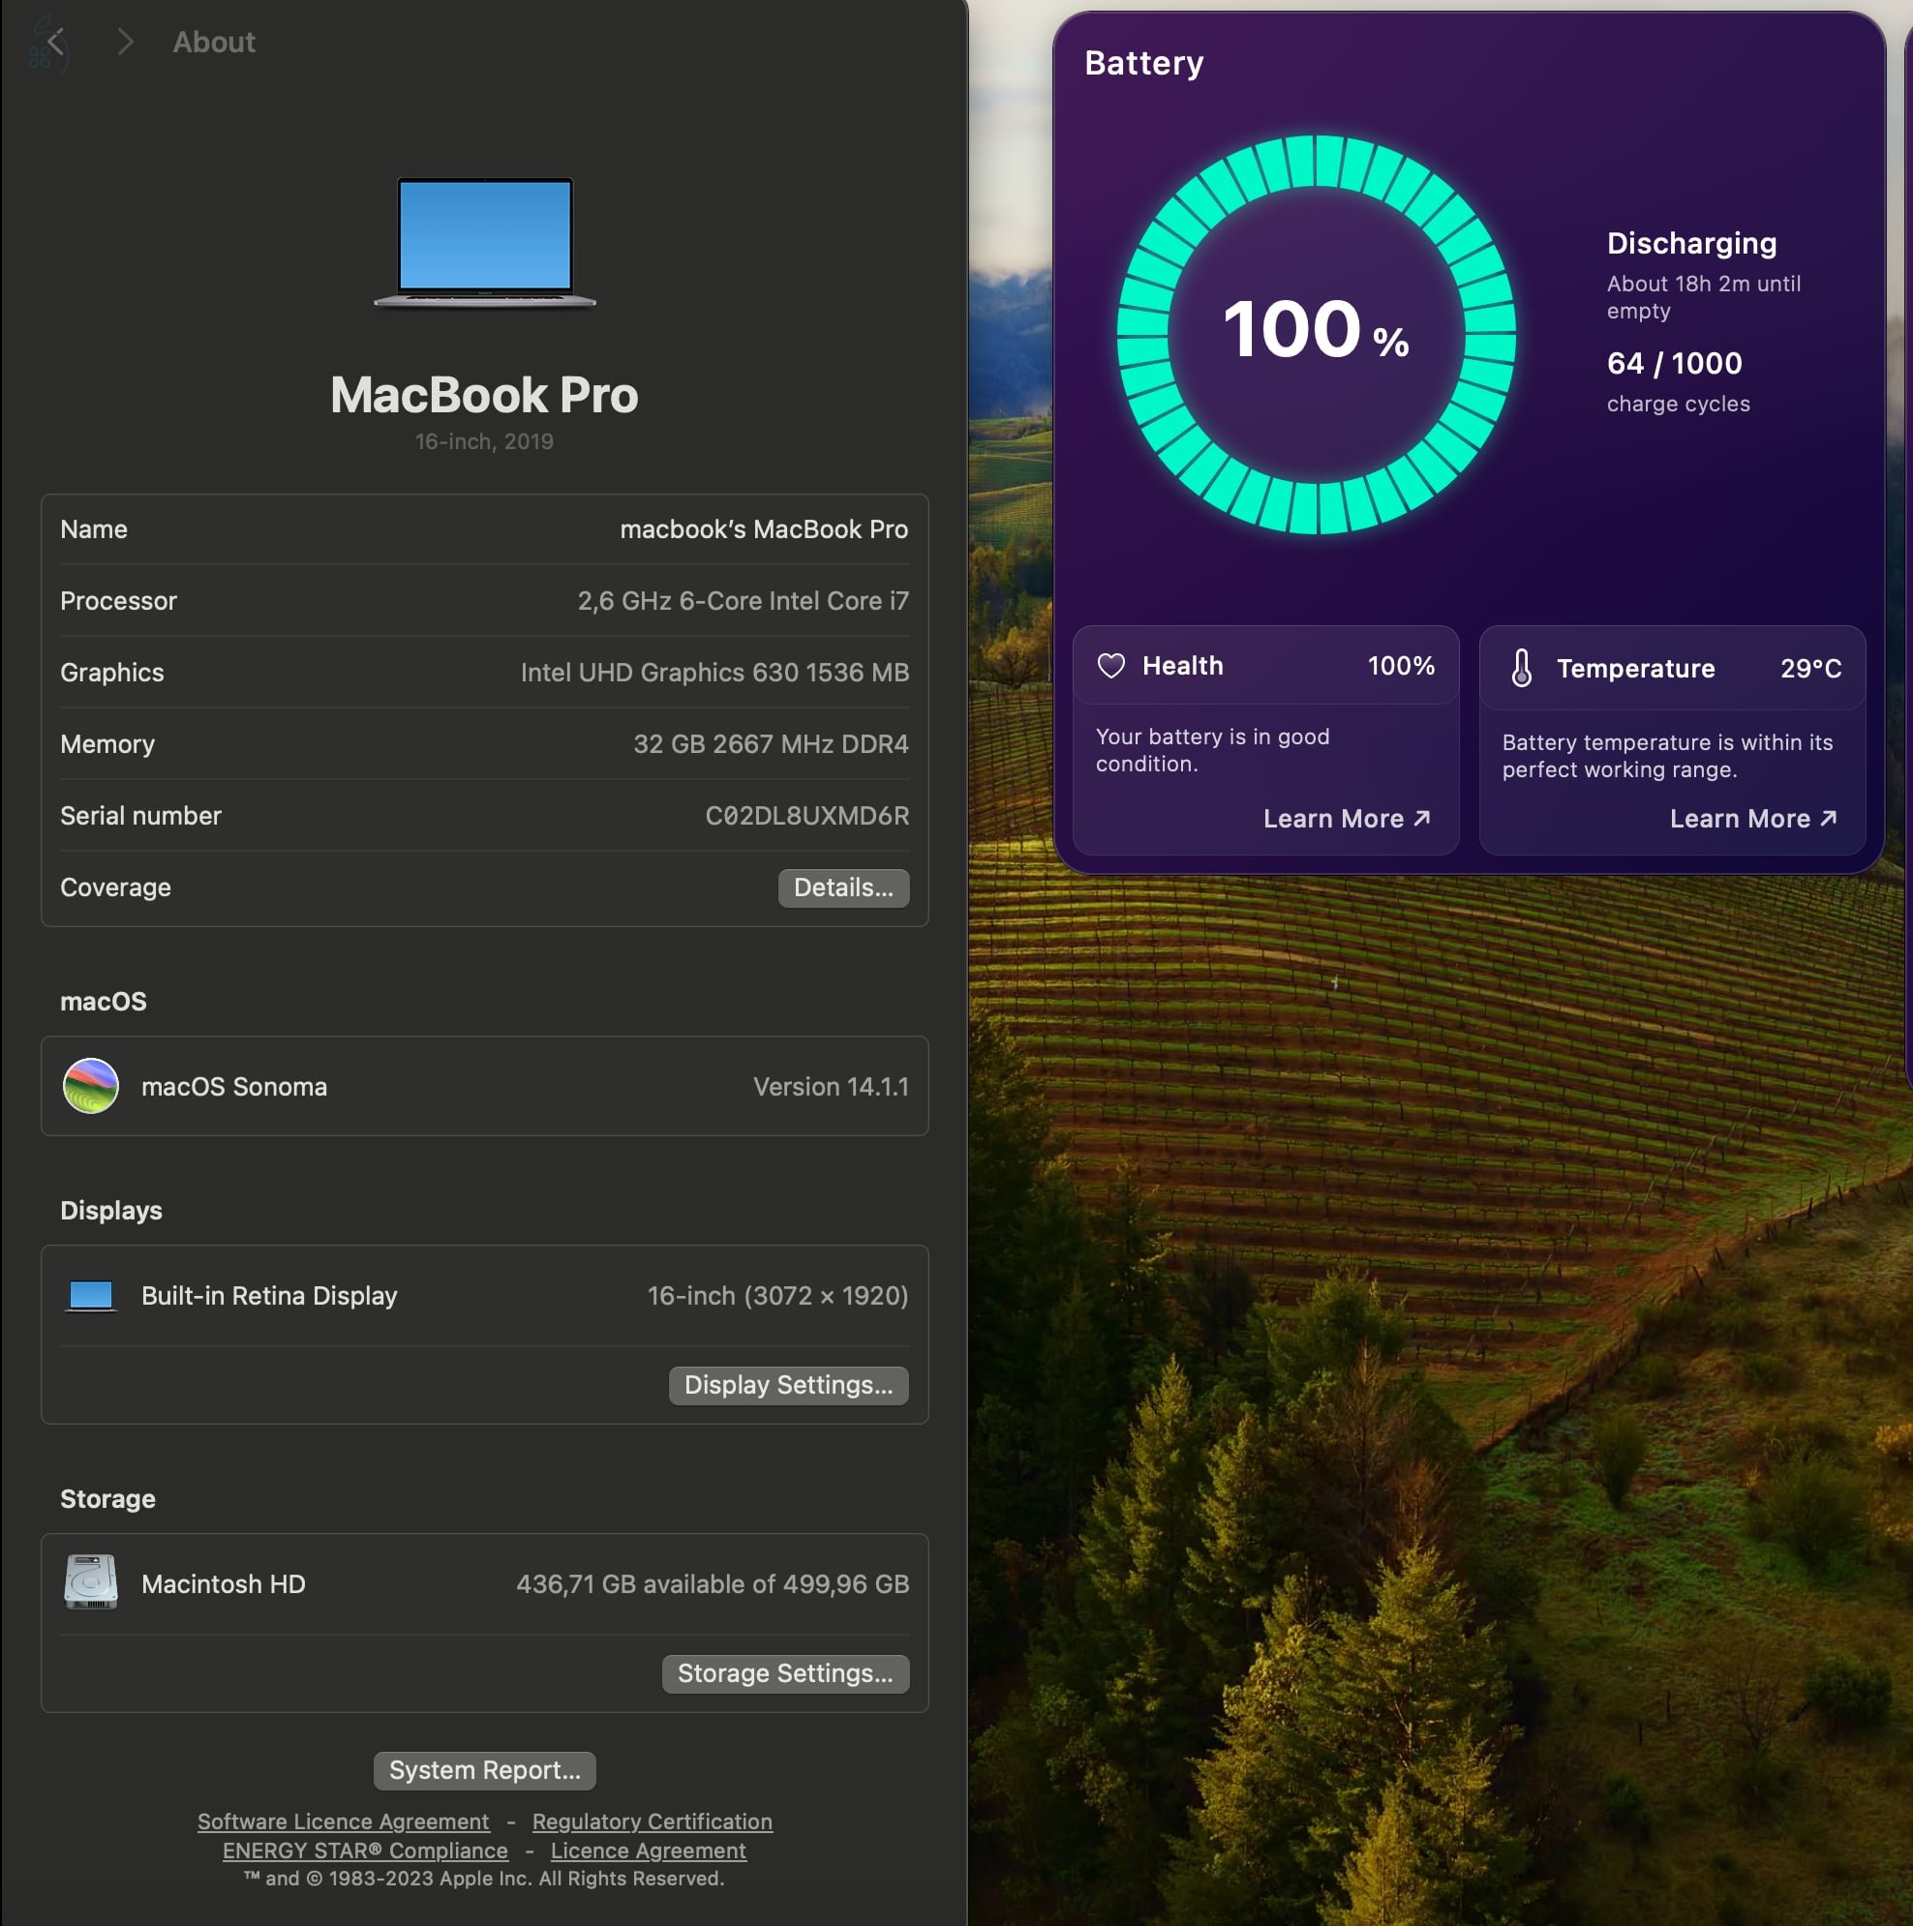Click the 64 / 1000 charge cycles value
This screenshot has height=1926, width=1913.
(x=1675, y=363)
